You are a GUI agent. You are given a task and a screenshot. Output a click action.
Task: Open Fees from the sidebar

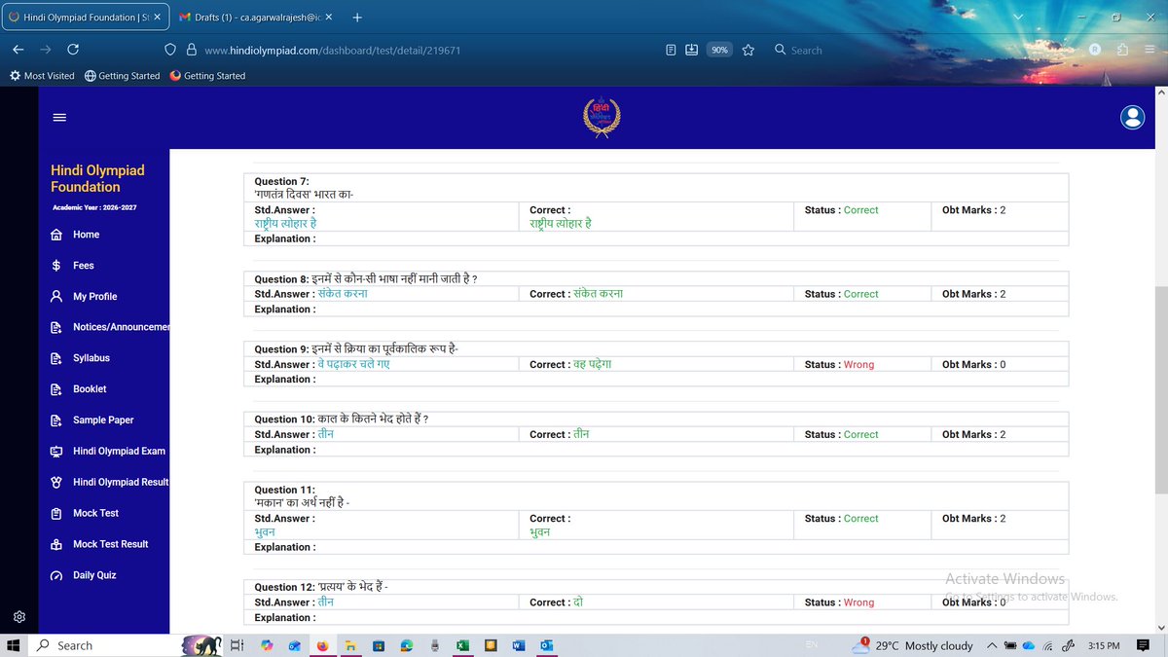pos(83,266)
